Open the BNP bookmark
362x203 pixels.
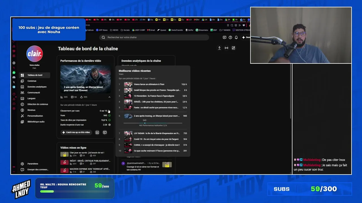pos(214,30)
